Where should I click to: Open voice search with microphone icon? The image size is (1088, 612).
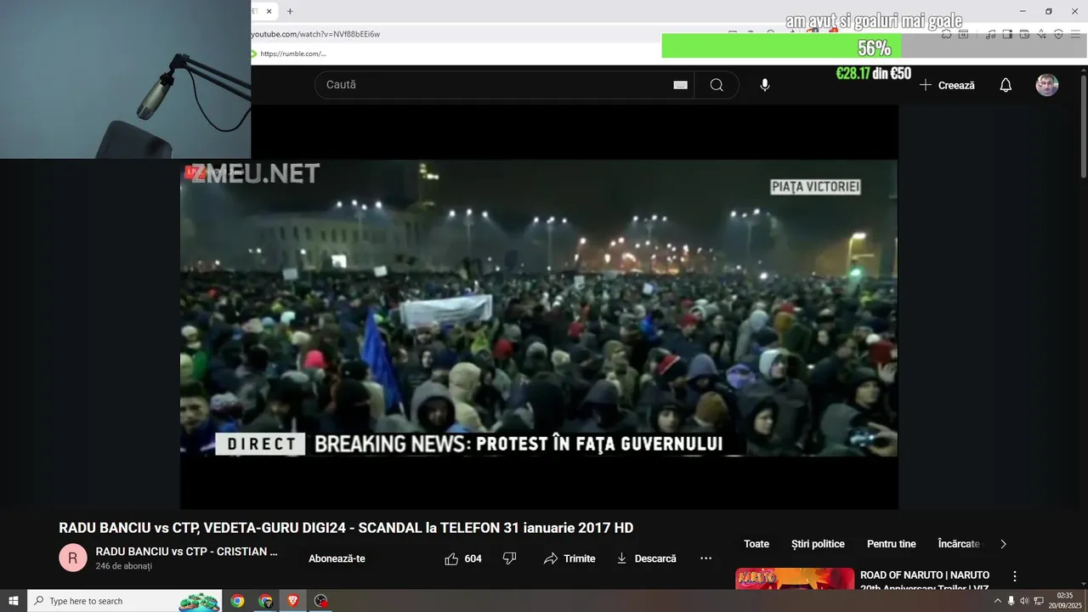(x=765, y=85)
